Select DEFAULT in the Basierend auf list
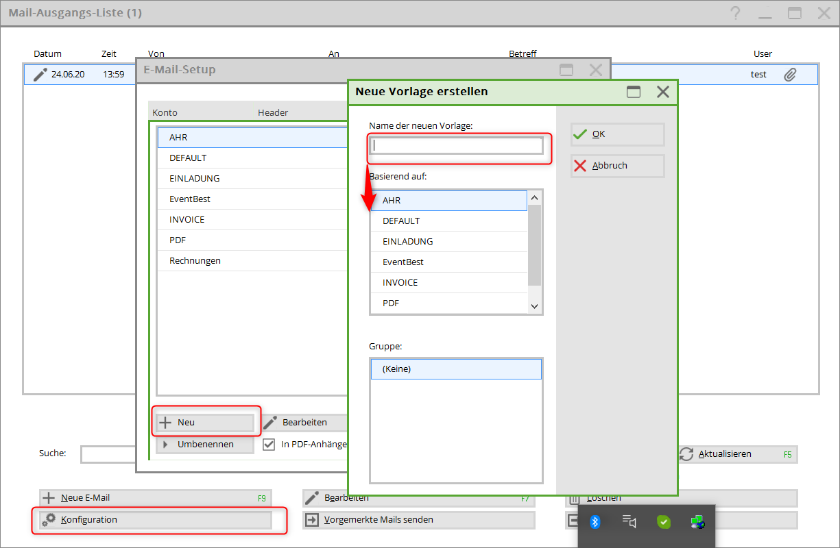Image resolution: width=840 pixels, height=548 pixels. tap(449, 221)
